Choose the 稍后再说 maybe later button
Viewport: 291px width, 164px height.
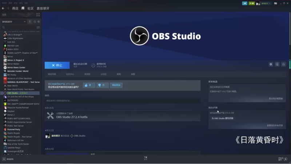[116, 85]
